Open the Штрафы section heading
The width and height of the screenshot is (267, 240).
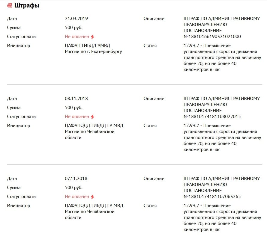27,6
